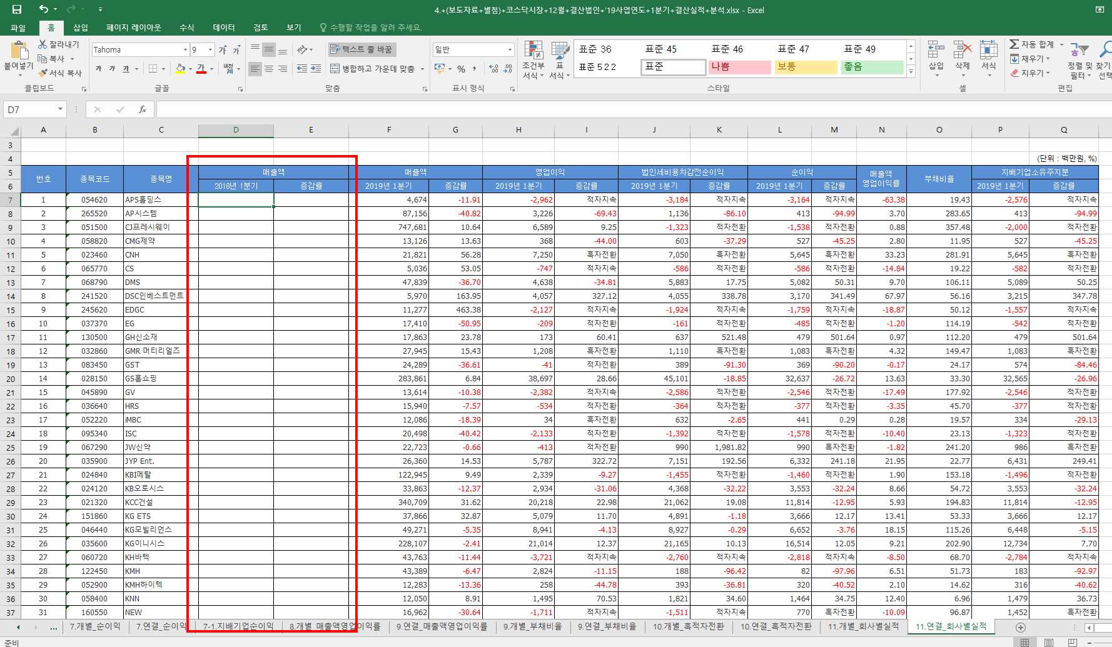Click the Clear (지우기) button
Image resolution: width=1112 pixels, height=647 pixels.
[1027, 73]
